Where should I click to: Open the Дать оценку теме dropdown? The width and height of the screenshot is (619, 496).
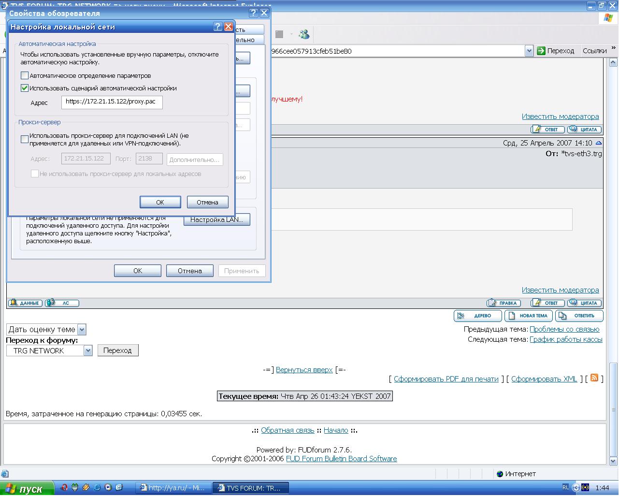coord(82,330)
